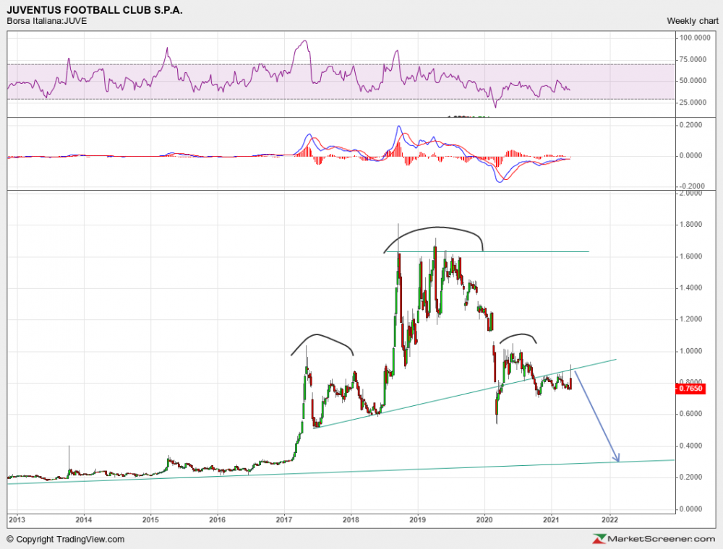Click the Weekly chart label
723x549 pixels.
click(693, 21)
